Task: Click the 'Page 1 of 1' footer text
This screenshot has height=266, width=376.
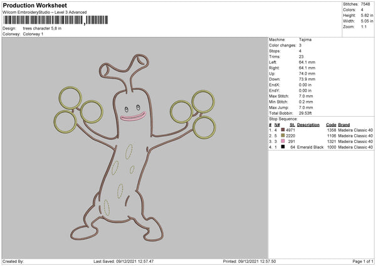Action: (363, 262)
